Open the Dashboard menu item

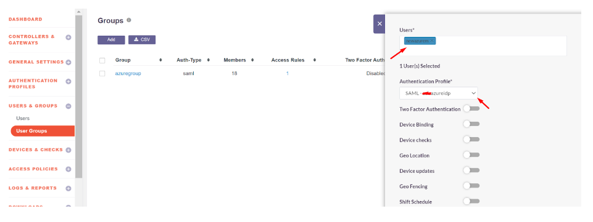(x=25, y=19)
